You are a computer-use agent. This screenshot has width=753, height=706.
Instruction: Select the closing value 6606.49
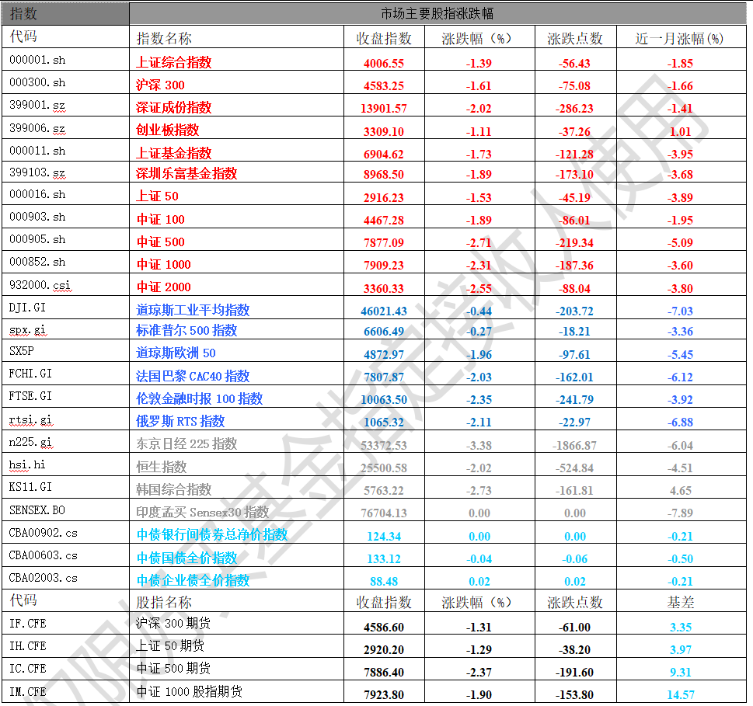click(383, 331)
